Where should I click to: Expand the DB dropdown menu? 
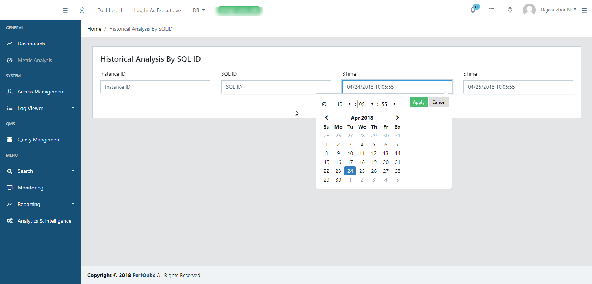pyautogui.click(x=199, y=10)
